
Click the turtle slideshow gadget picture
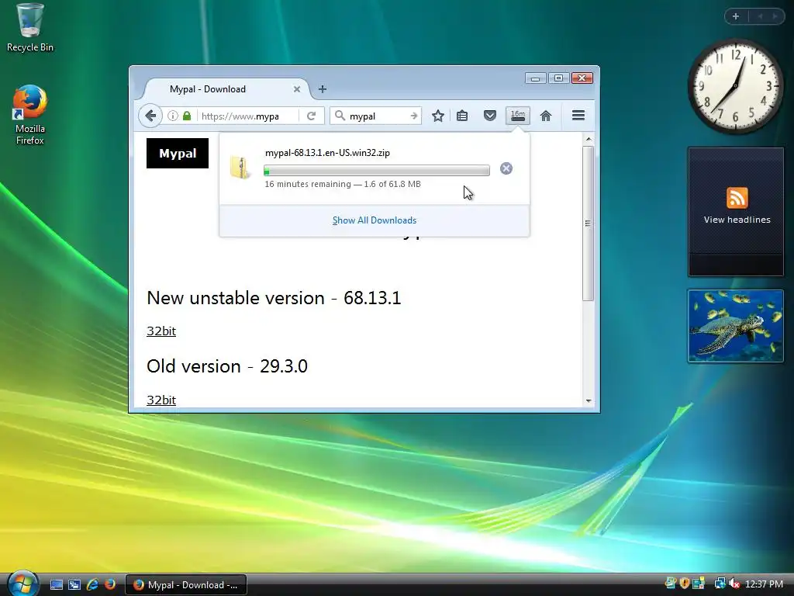tap(735, 326)
